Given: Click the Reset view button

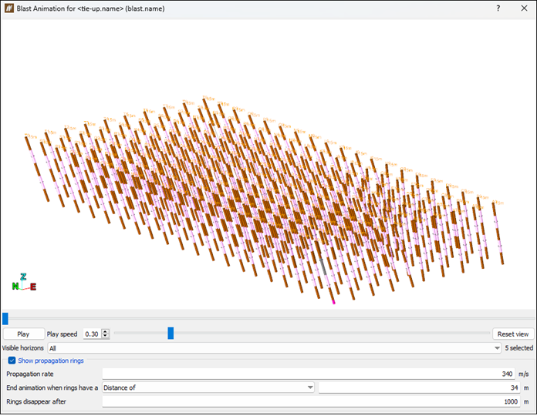Looking at the screenshot, I should tap(512, 334).
